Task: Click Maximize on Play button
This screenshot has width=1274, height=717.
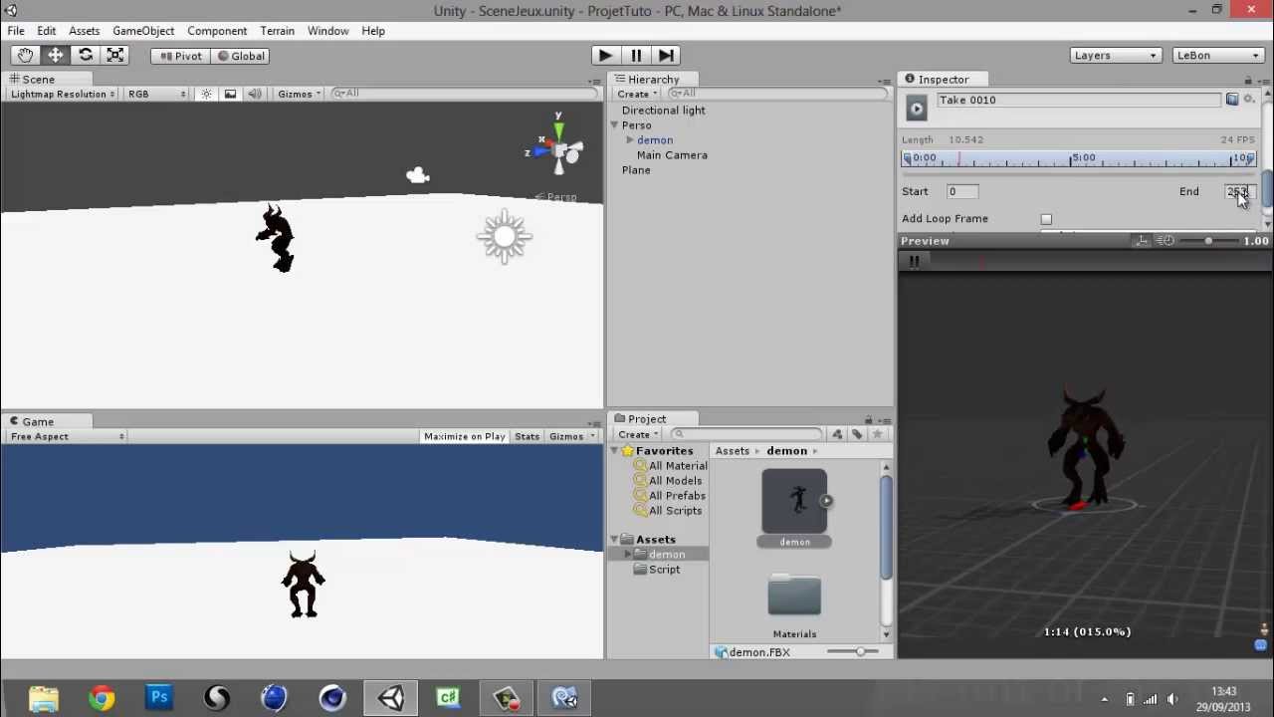Action: tap(464, 436)
